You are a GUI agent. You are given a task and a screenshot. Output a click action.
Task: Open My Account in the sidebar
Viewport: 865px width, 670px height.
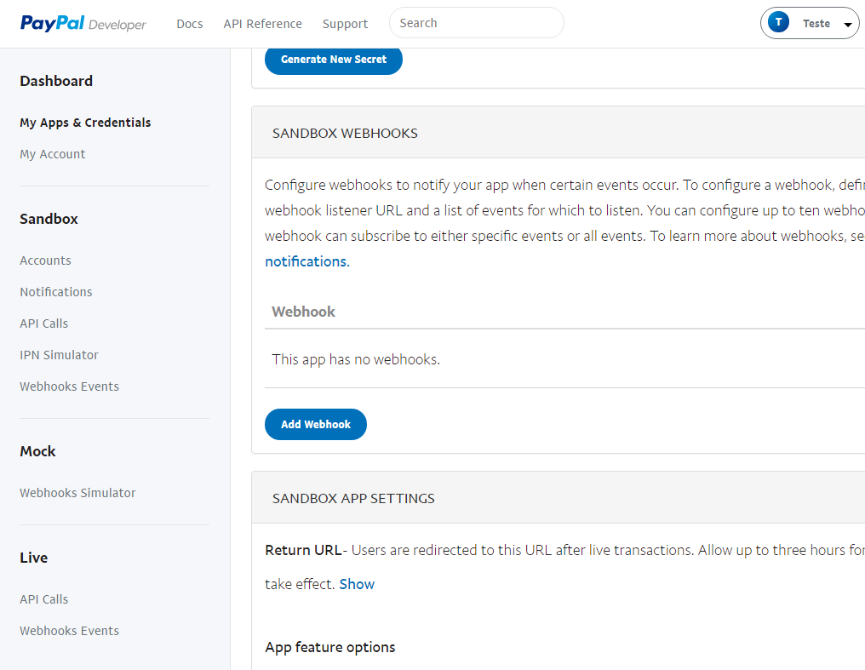pos(53,154)
